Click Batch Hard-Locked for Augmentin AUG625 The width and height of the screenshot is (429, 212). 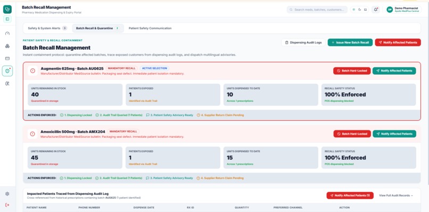[352, 71]
